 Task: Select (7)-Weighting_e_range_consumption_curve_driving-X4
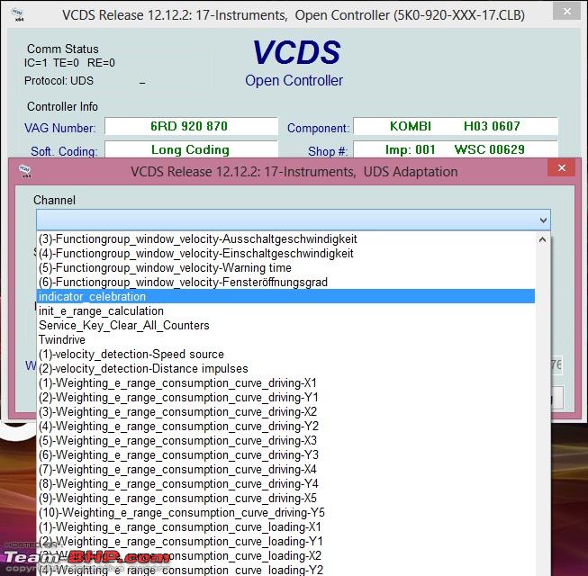click(285, 470)
